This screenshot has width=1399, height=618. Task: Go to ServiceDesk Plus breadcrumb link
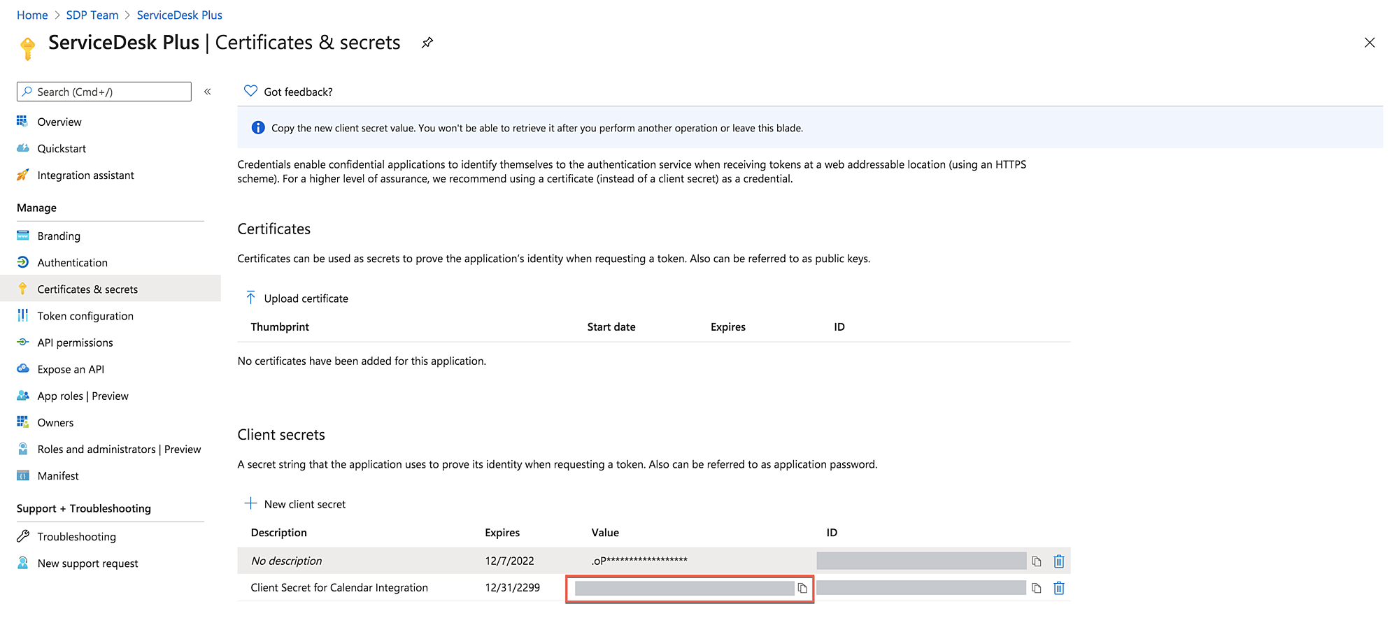pyautogui.click(x=179, y=15)
